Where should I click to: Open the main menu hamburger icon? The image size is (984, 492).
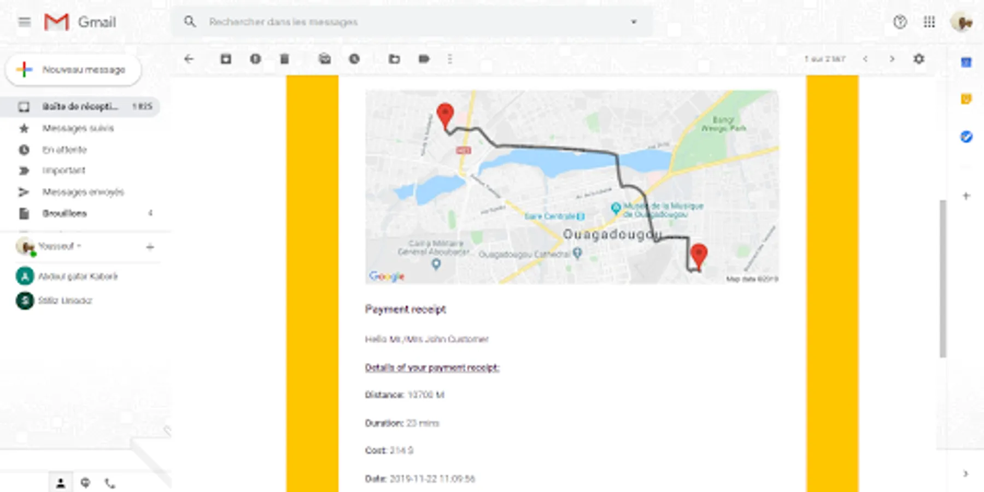pyautogui.click(x=24, y=22)
